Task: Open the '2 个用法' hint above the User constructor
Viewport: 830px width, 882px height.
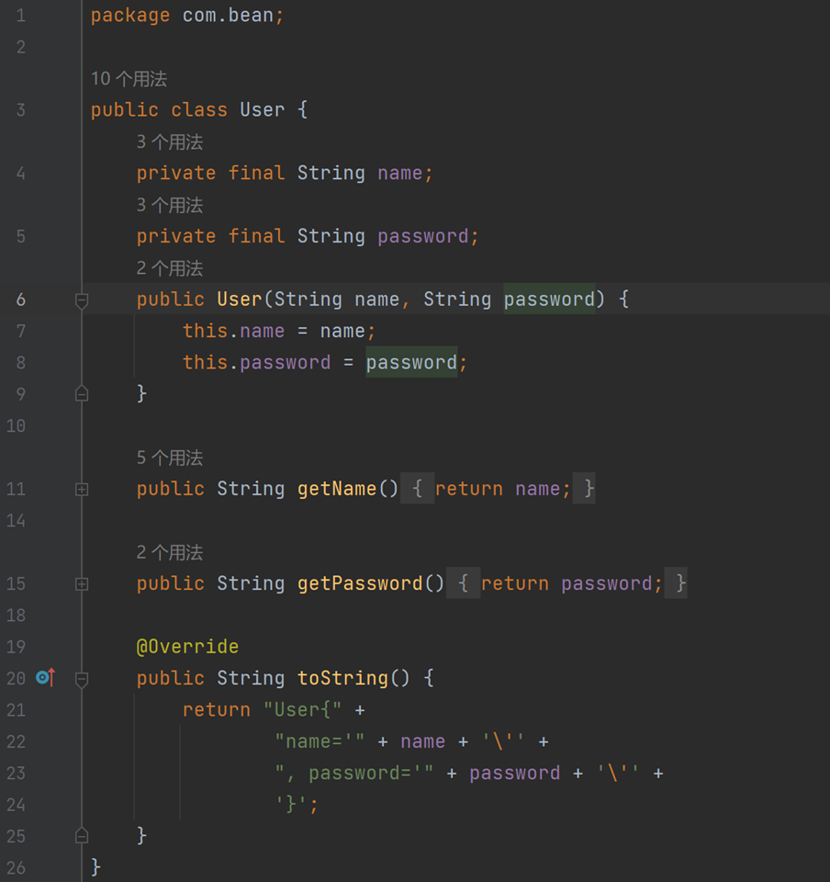Action: 169,267
